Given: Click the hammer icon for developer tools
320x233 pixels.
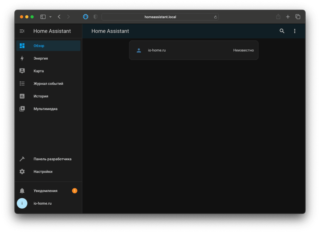Looking at the screenshot, I should (22, 159).
